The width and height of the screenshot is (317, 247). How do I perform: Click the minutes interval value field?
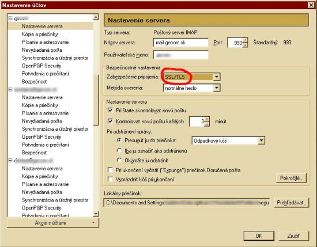197,121
